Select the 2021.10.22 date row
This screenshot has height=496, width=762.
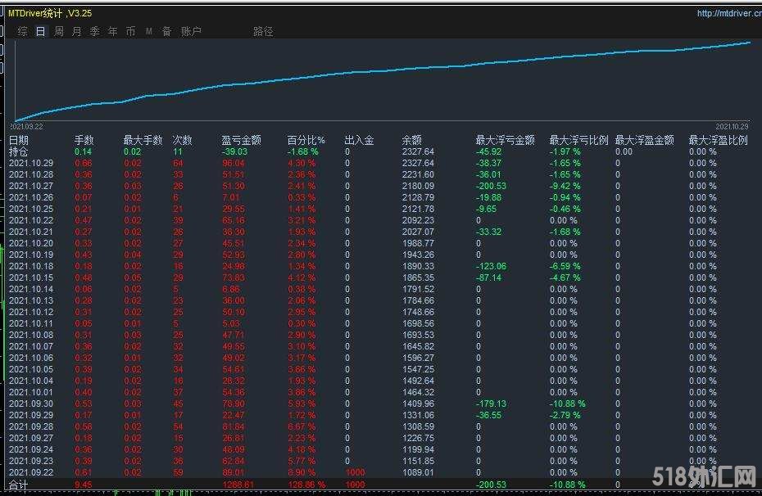tap(31, 220)
